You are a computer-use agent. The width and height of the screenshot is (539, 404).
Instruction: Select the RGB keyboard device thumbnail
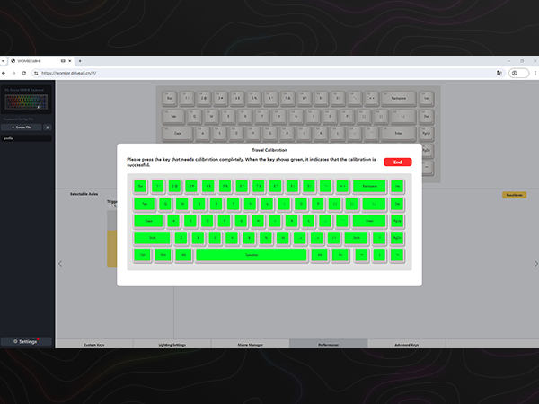[26, 101]
